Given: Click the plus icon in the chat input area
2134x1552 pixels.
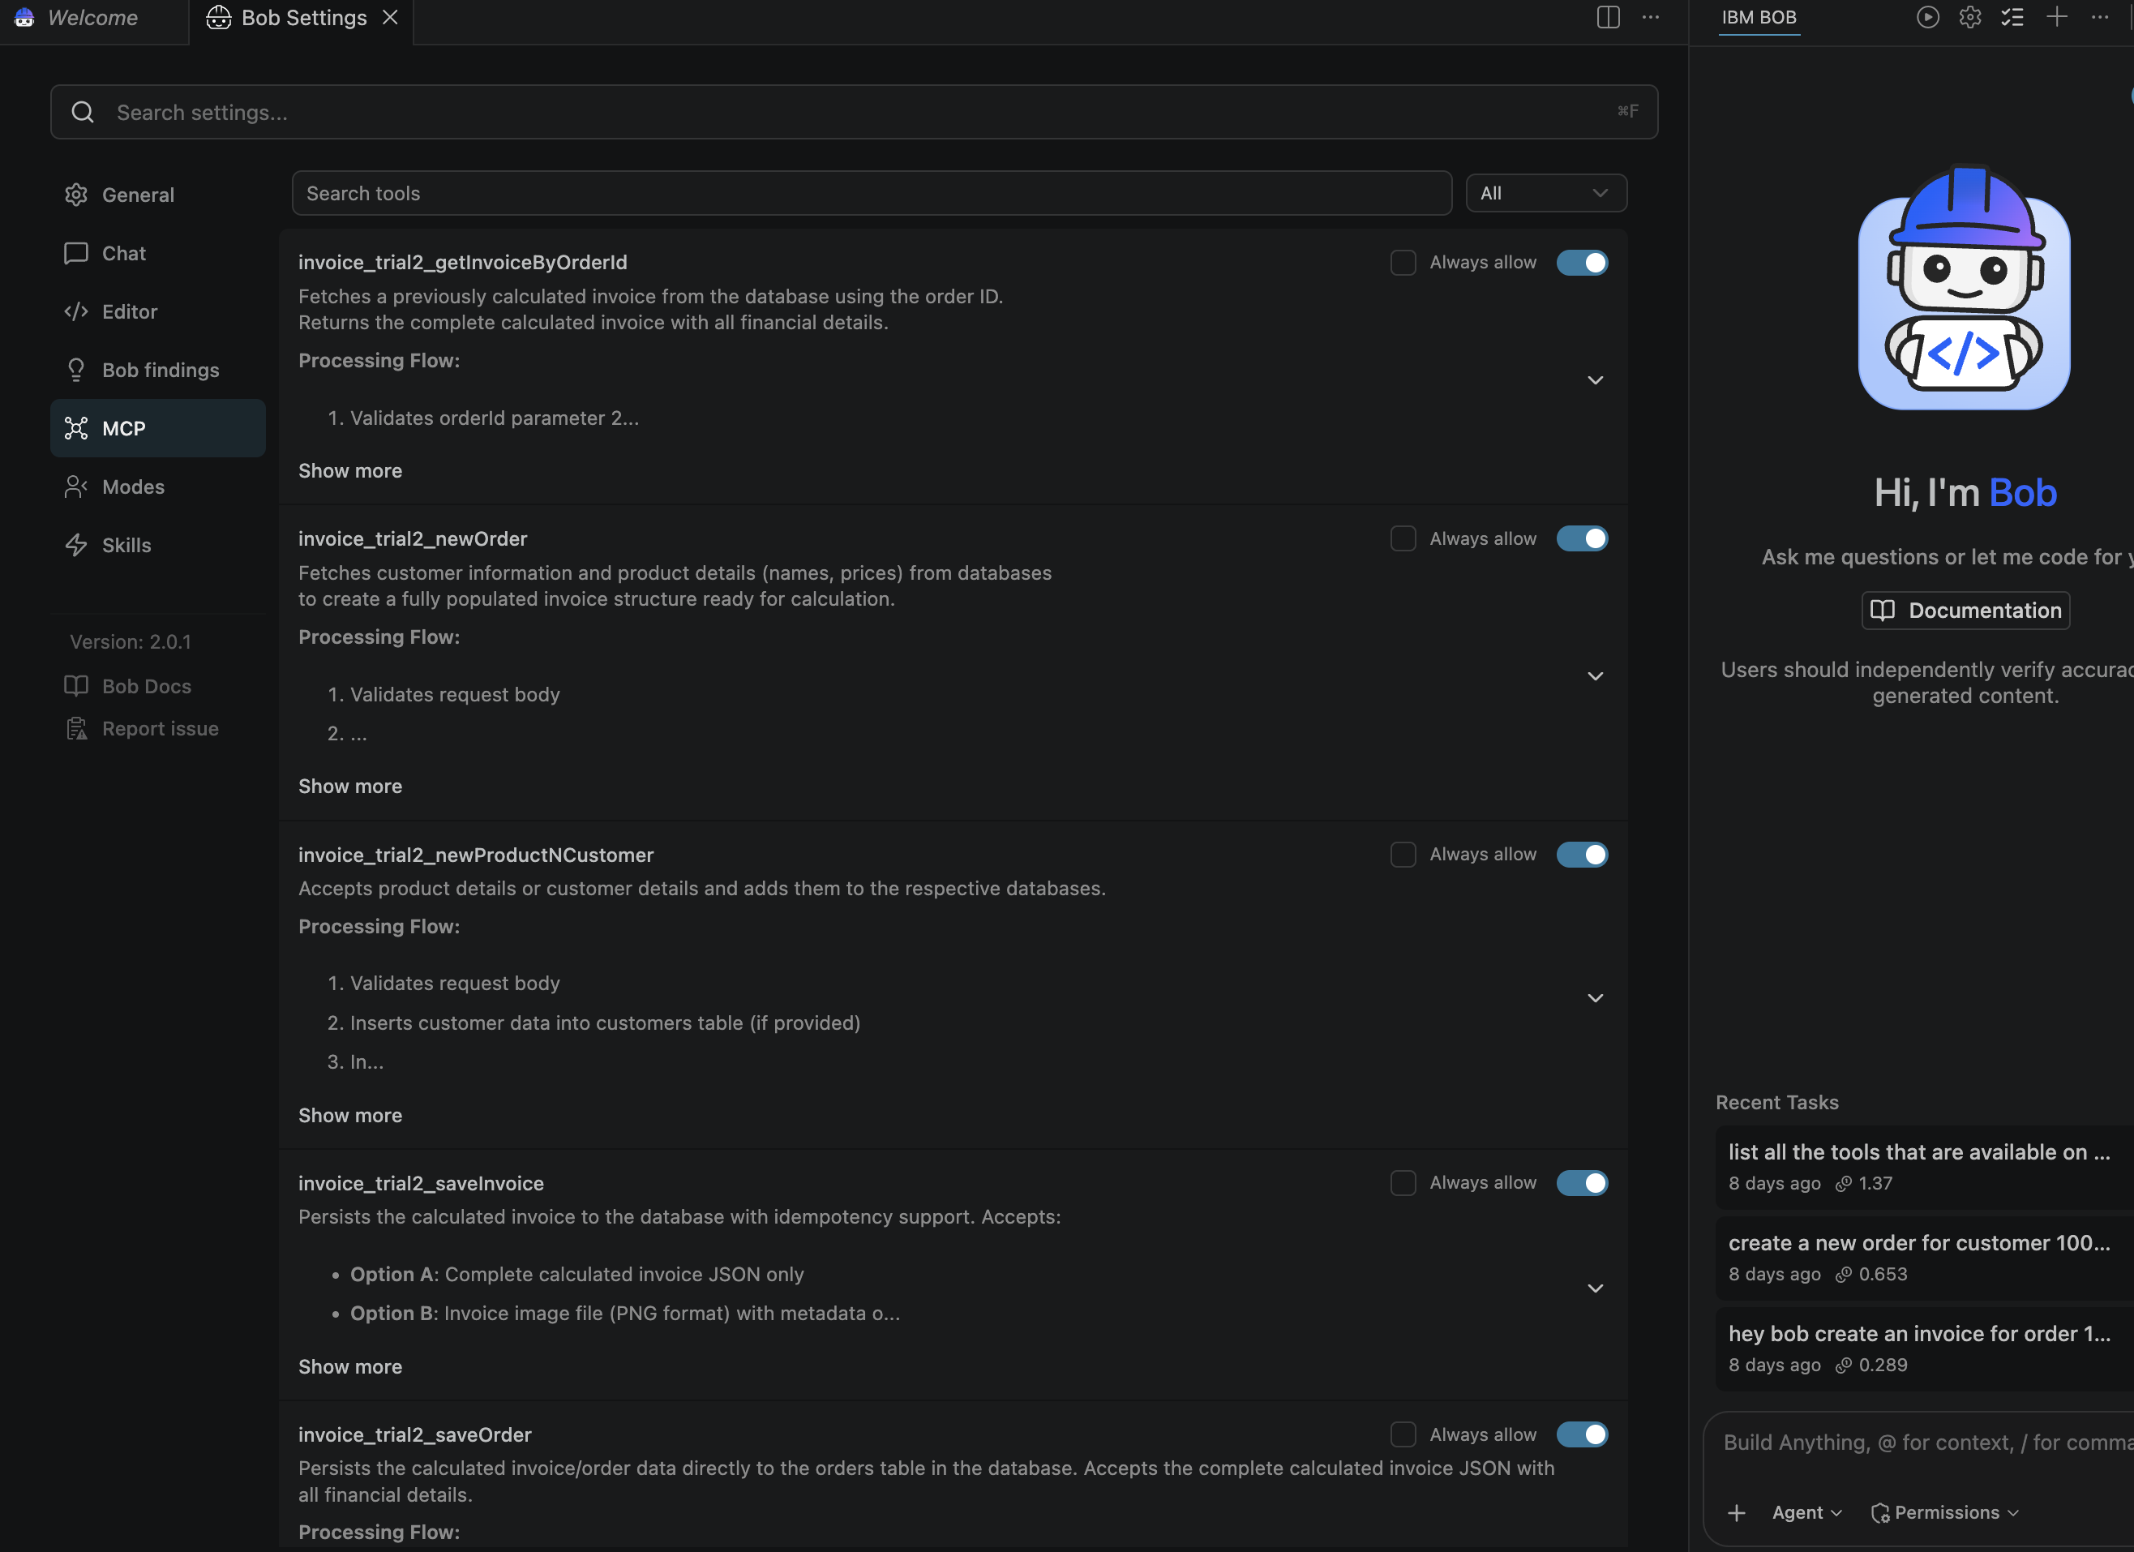Looking at the screenshot, I should (x=1737, y=1512).
